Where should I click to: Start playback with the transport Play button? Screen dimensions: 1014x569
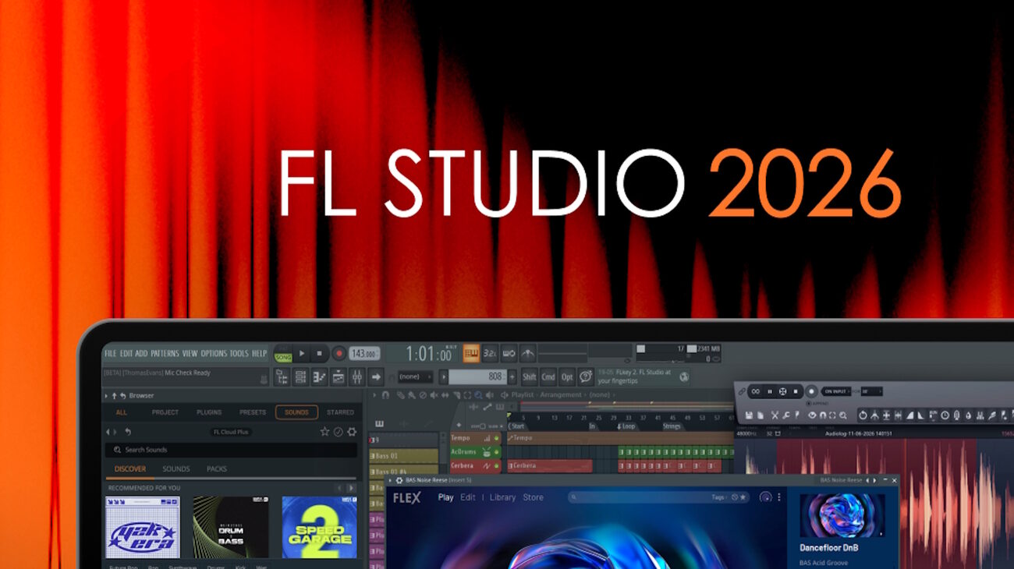coord(303,354)
